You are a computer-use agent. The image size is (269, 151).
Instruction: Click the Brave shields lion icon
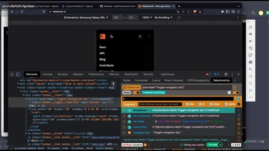point(195,11)
